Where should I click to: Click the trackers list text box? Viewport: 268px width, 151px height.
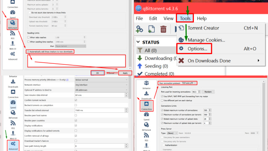76,61
